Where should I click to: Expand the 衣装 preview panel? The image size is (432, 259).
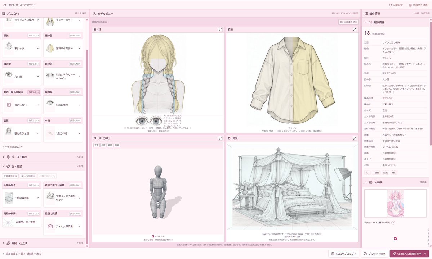354,29
